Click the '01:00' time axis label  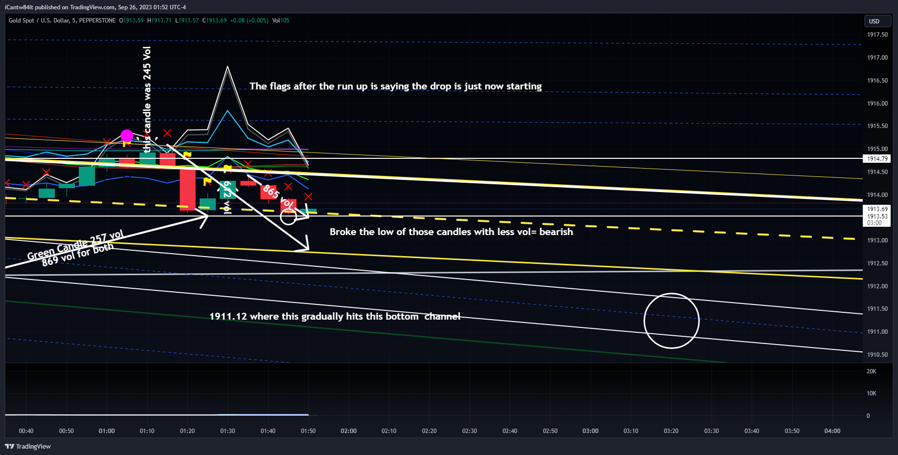(107, 431)
